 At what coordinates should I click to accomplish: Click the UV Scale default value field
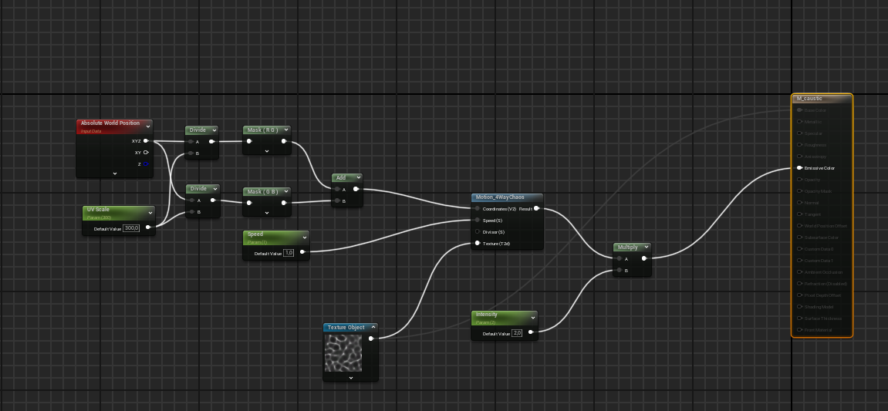(x=131, y=228)
